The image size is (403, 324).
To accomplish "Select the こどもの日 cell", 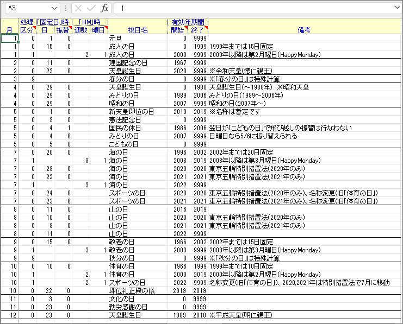I will [x=138, y=144].
